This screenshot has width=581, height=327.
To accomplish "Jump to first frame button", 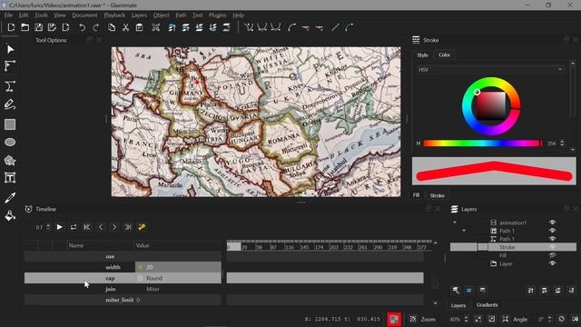I will click(x=87, y=227).
